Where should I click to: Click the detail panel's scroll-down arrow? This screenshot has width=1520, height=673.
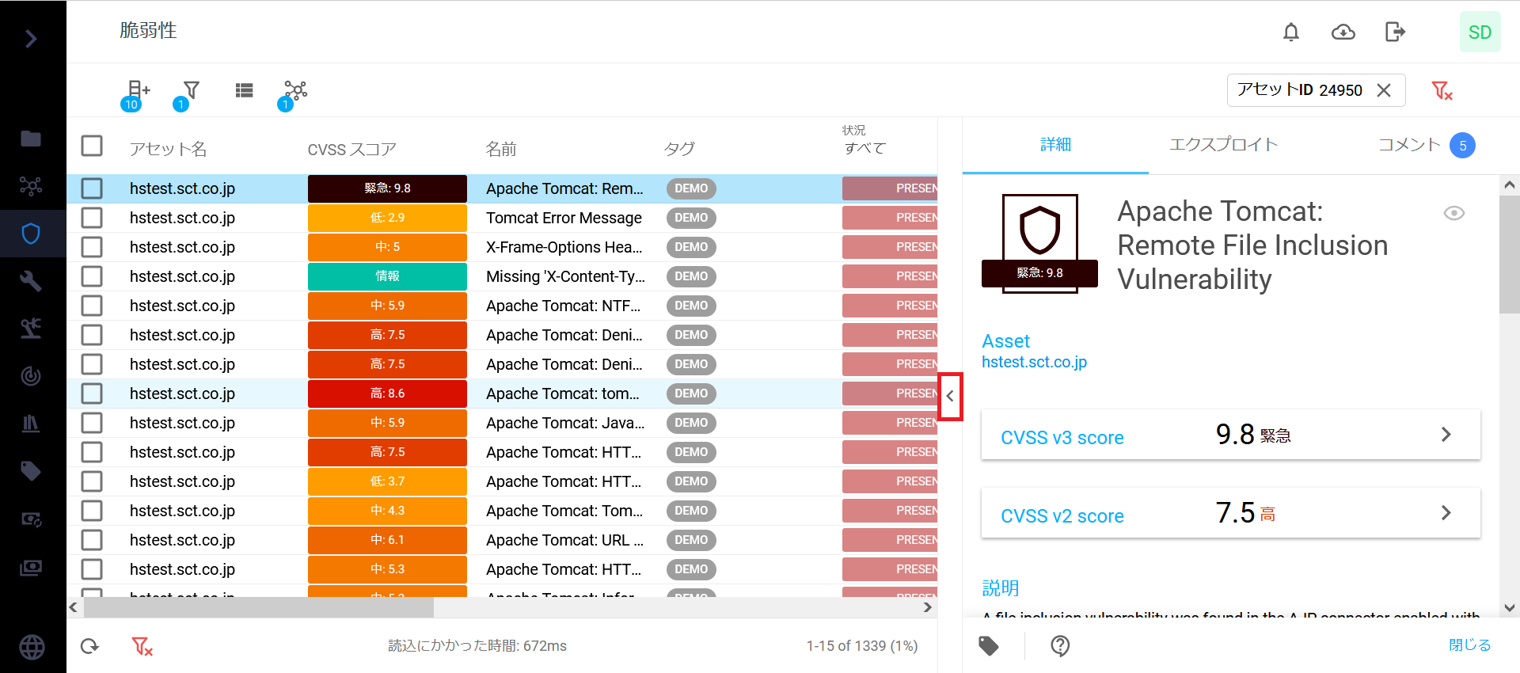pyautogui.click(x=1510, y=608)
